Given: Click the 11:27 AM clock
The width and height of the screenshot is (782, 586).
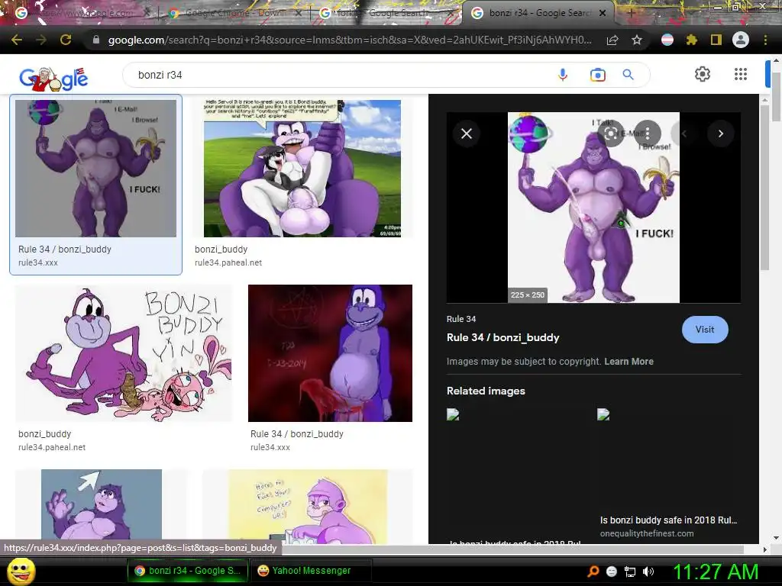Looking at the screenshot, I should (x=716, y=571).
